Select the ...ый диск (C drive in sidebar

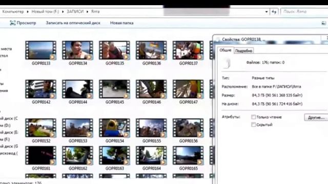coord(9,119)
